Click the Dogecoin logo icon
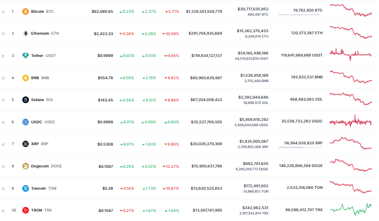Viewport: 379px width, 221px height. pos(25,166)
